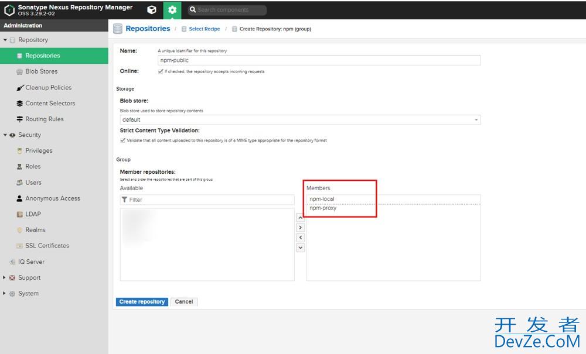Click the Search components field

click(x=227, y=10)
